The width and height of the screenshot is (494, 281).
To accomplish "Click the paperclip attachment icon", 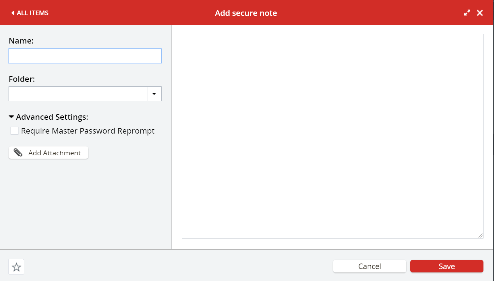I will [18, 152].
